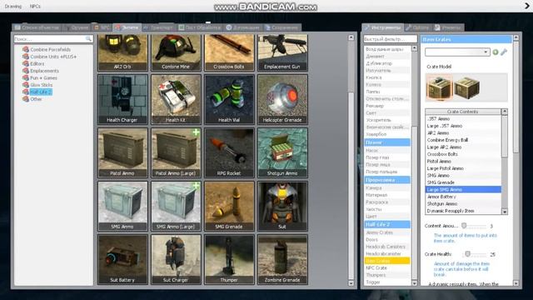Spawn the Health Kit entity
This screenshot has height=300, width=533.
pos(176,99)
